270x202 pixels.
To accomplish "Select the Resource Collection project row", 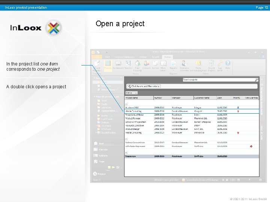I will (192, 126).
